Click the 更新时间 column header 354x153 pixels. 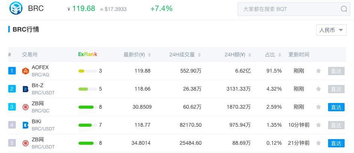click(x=299, y=55)
